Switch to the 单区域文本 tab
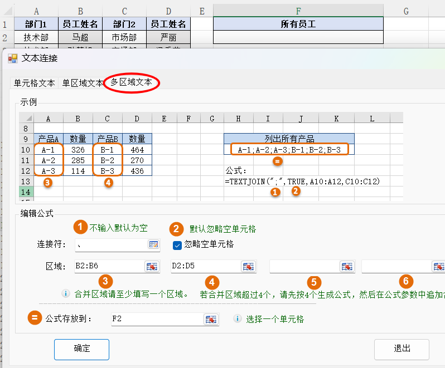 tap(83, 83)
